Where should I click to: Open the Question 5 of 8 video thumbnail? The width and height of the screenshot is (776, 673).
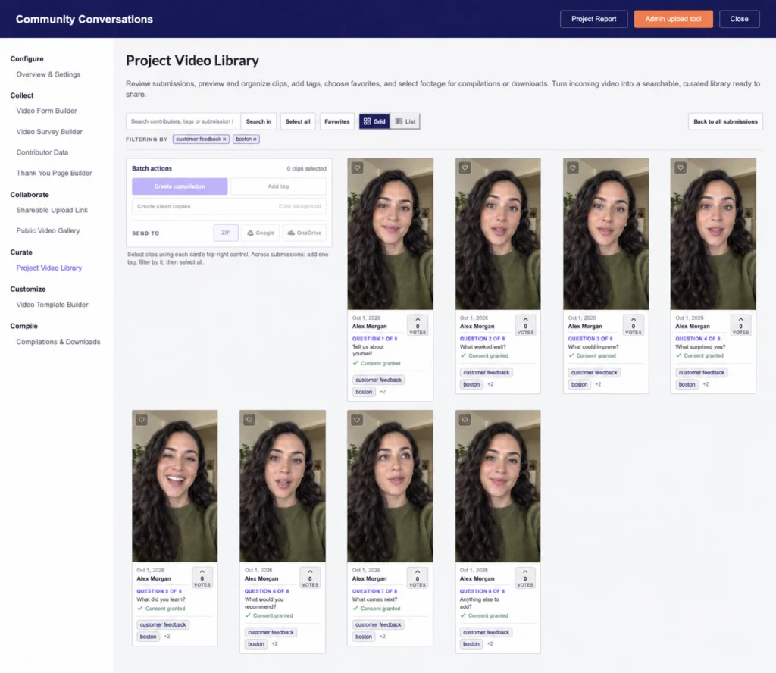click(x=175, y=486)
